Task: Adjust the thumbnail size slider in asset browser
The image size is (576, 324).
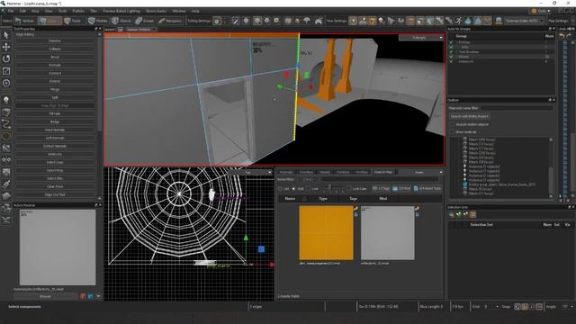Action: 329,188
